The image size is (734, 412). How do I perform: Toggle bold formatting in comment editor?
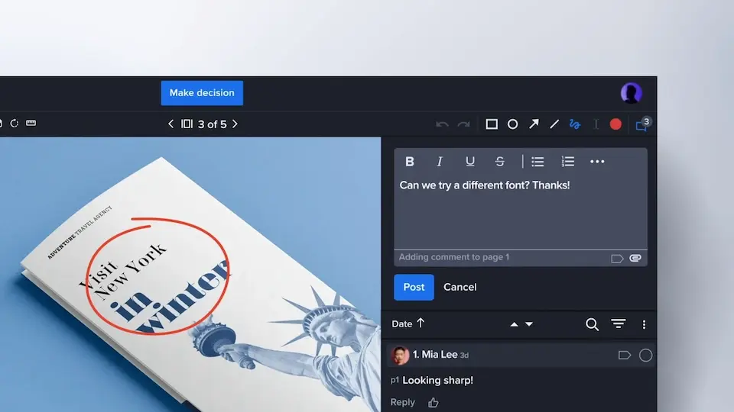pos(410,162)
